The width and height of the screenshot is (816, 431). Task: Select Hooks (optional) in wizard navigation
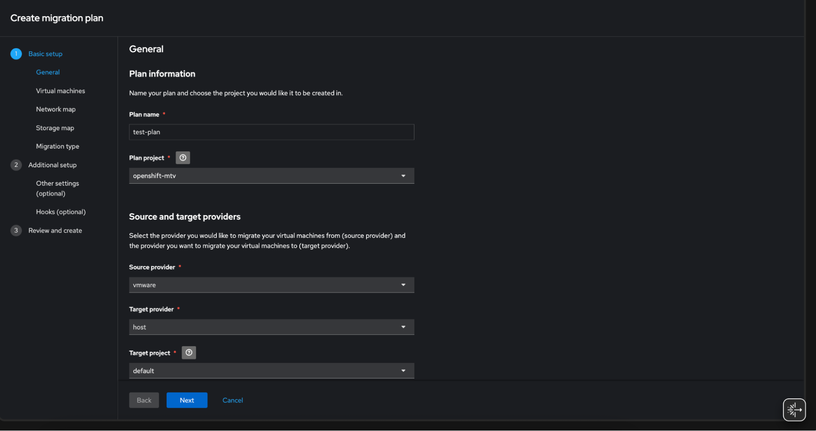61,212
